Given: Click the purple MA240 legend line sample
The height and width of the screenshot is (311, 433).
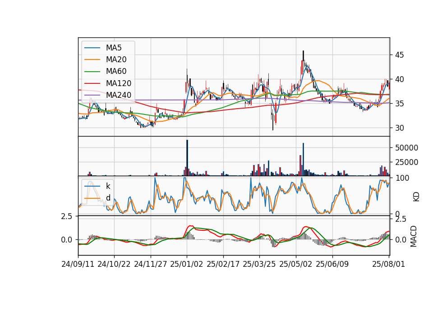Looking at the screenshot, I should pyautogui.click(x=92, y=95).
